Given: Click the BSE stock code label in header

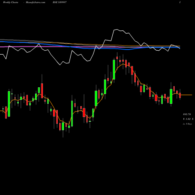Looking at the screenshot, I should 60,2.
